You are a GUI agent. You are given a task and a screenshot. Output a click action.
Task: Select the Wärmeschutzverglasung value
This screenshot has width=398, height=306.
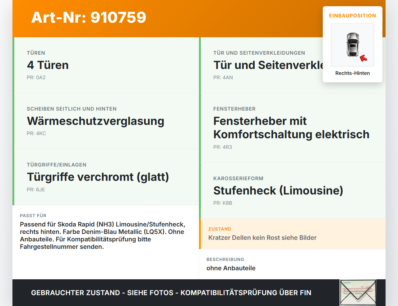(x=95, y=121)
